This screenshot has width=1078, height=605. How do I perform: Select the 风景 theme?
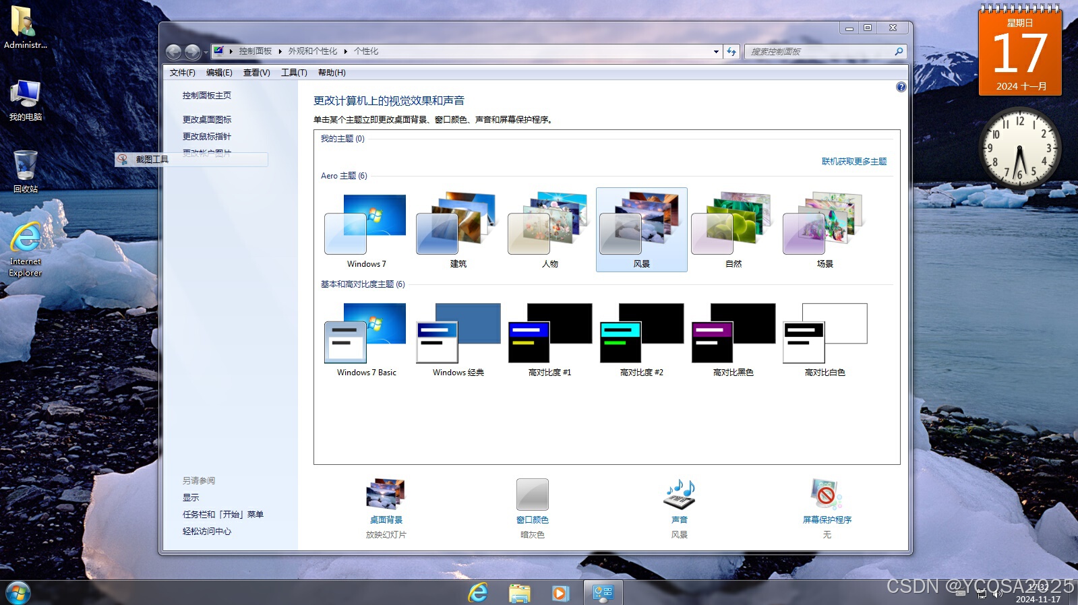(641, 230)
